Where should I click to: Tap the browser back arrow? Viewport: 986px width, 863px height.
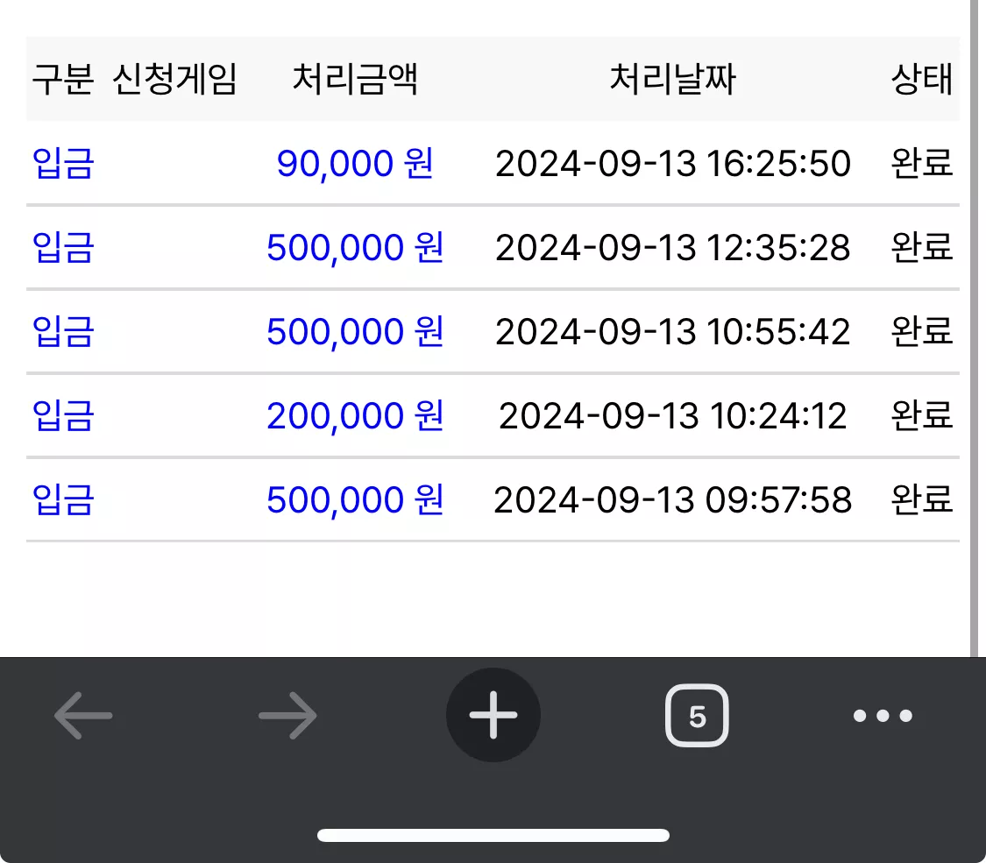(x=83, y=715)
